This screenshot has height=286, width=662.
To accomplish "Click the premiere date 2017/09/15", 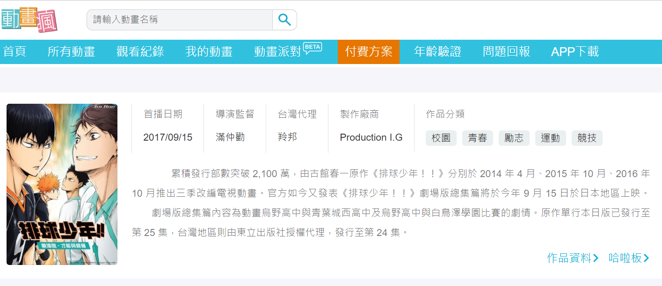I will (168, 137).
